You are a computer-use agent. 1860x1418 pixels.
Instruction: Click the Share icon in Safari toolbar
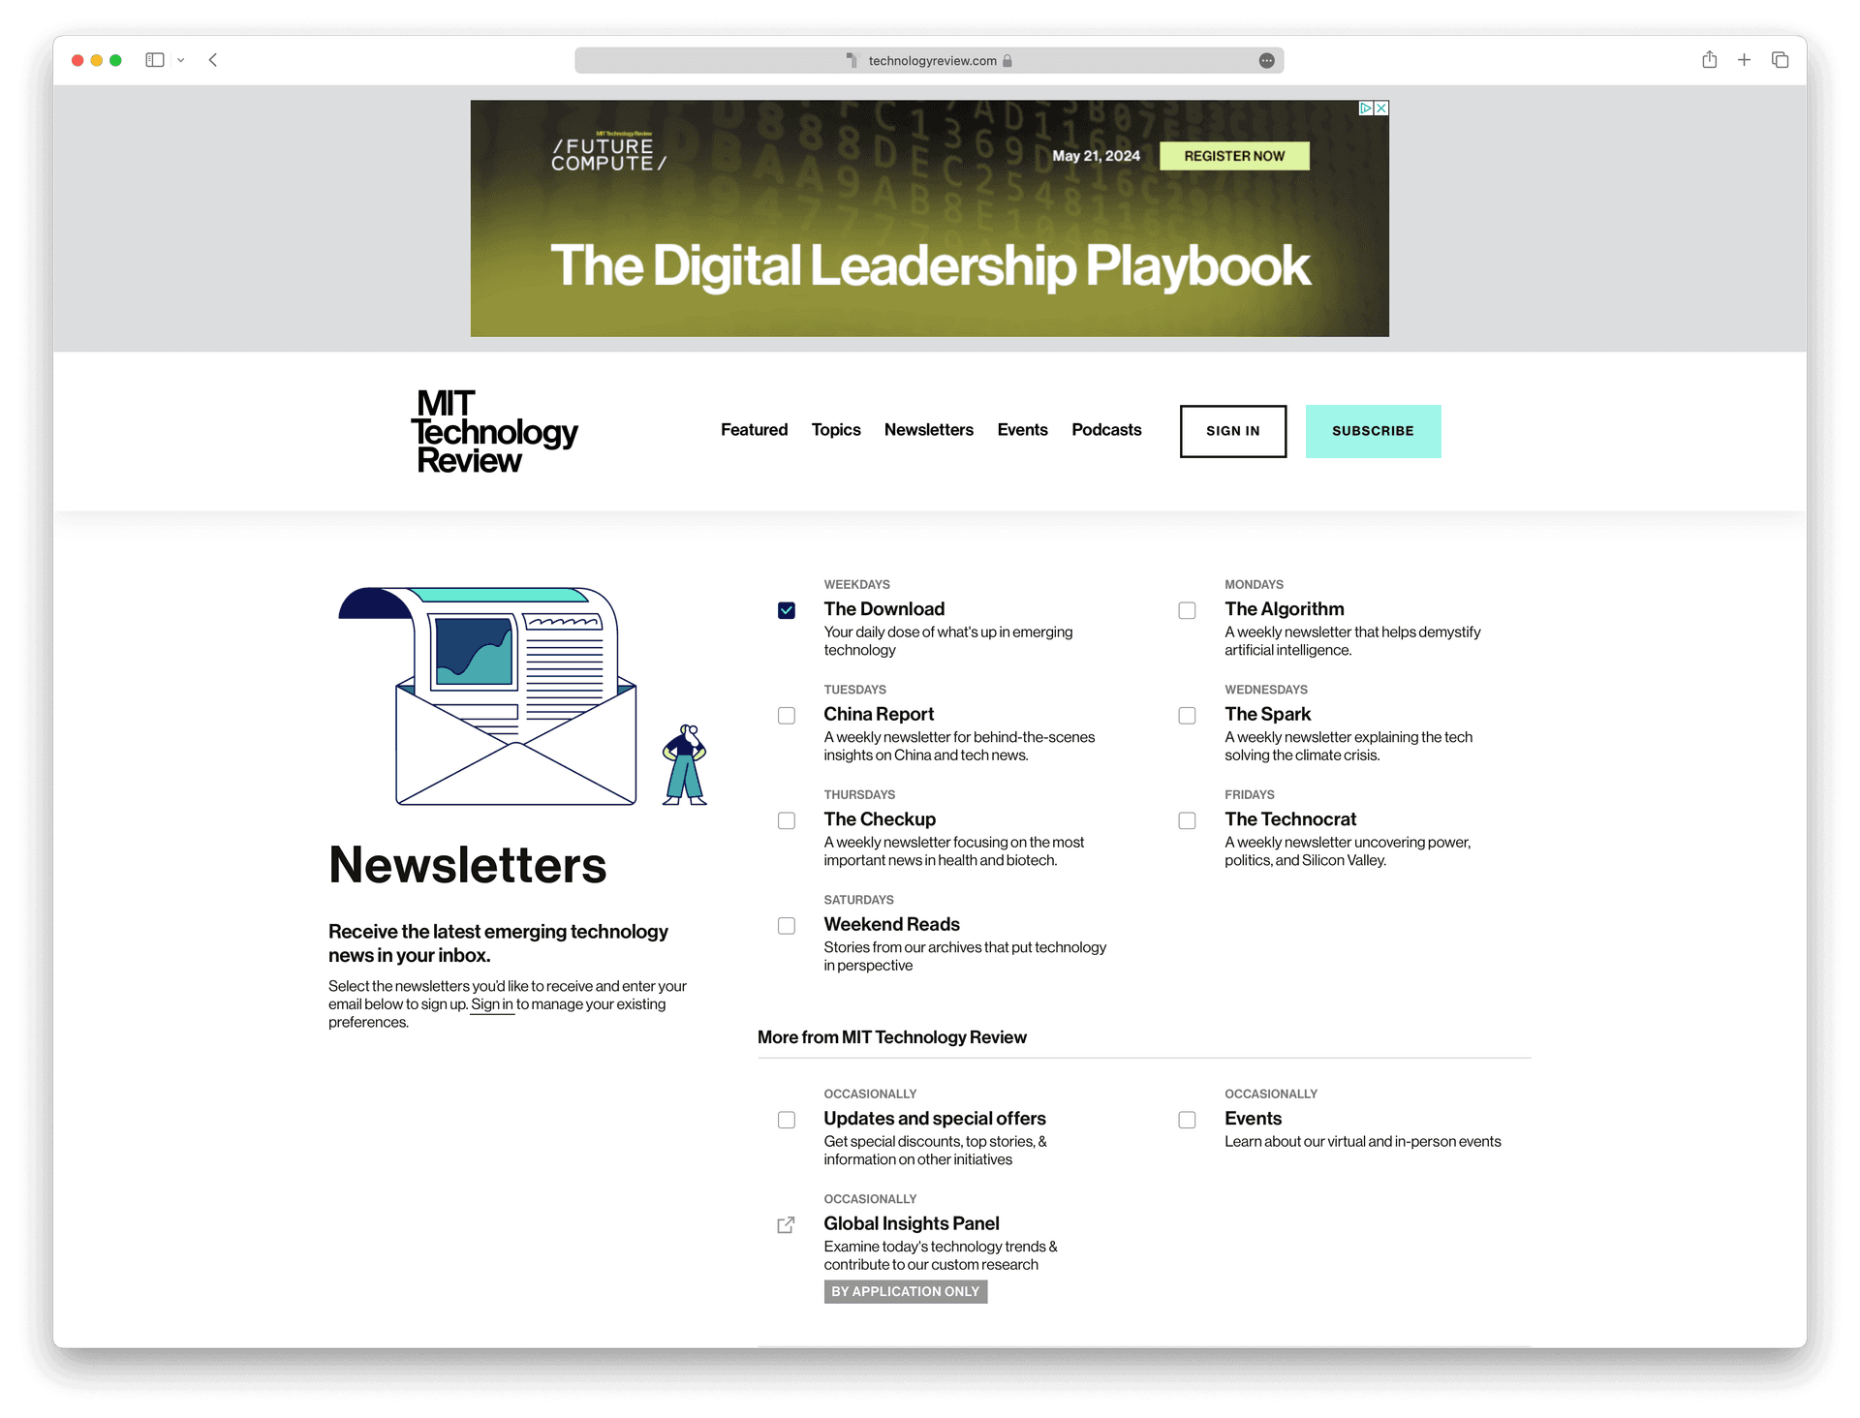1710,60
